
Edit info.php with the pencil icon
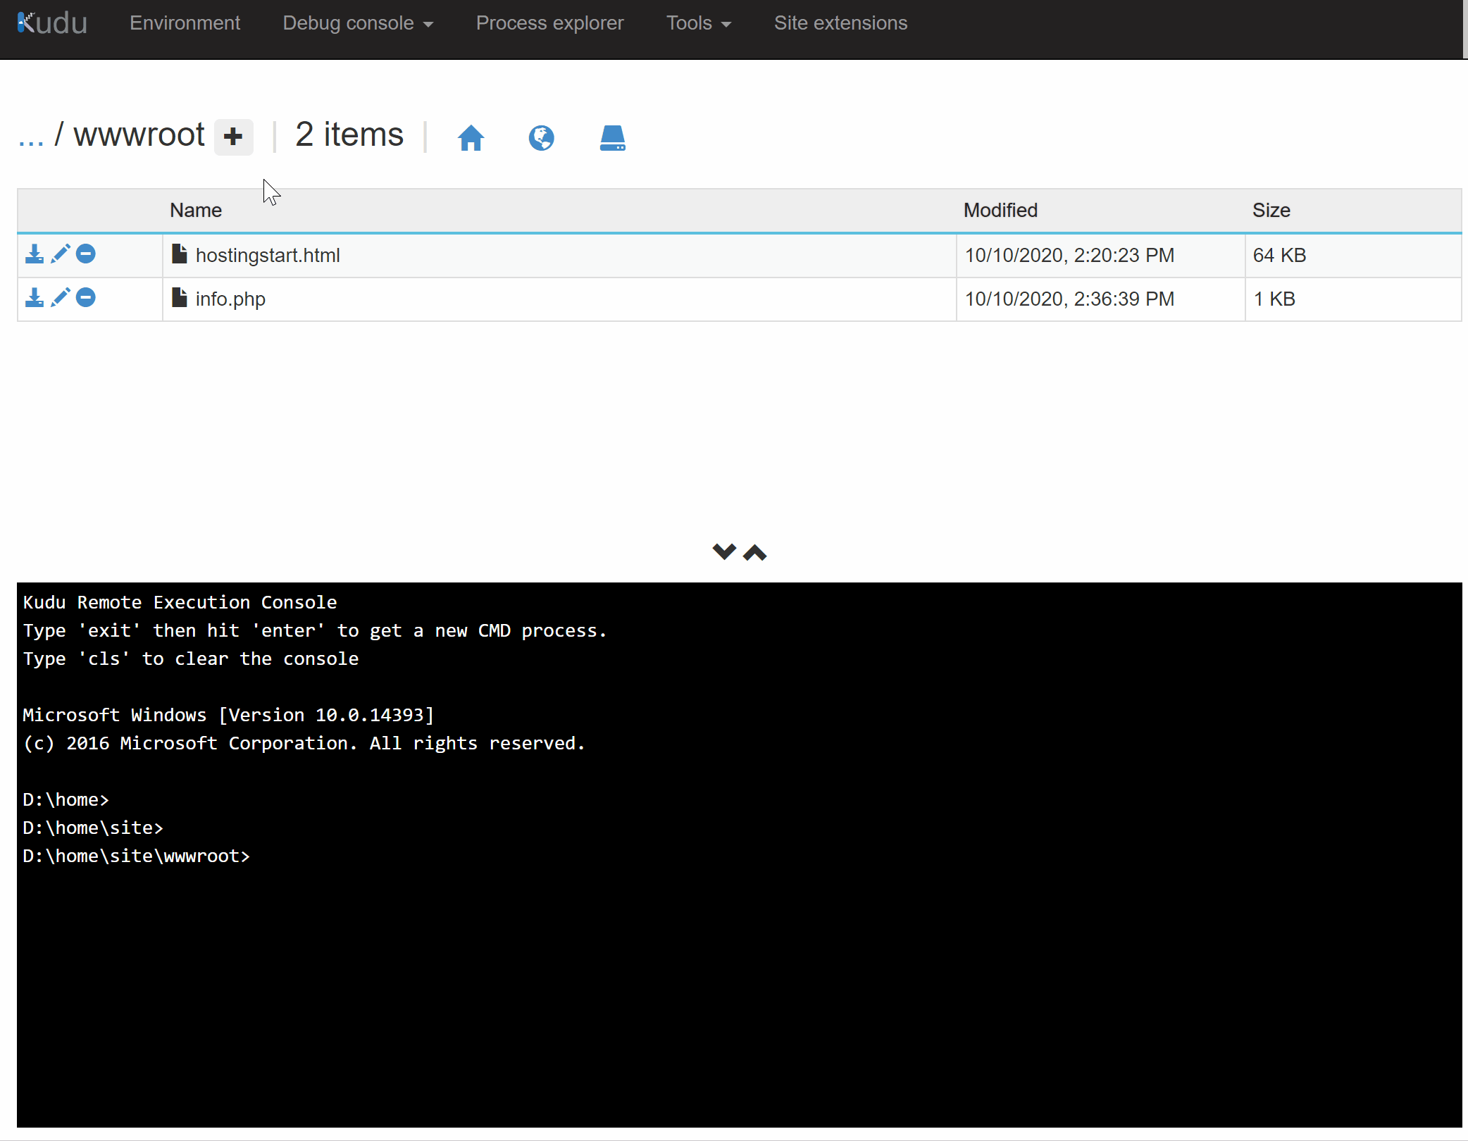click(61, 297)
